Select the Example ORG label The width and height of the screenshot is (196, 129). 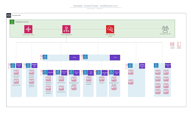[x=16, y=15]
